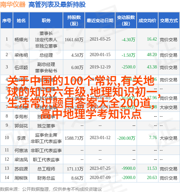Screen dimensions: 180x192
Task: Click the 43.38 average price
Action: click(152, 67)
